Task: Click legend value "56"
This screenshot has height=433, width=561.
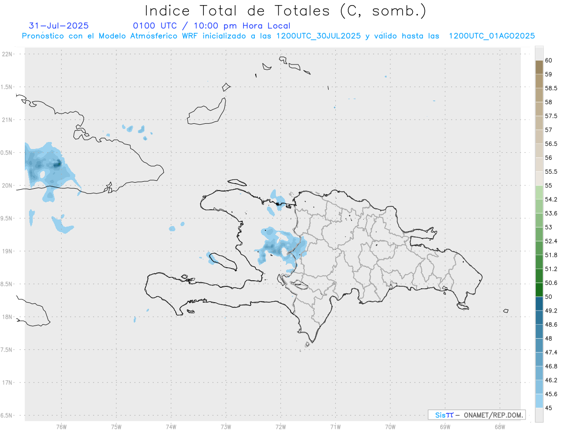Action: tap(549, 157)
